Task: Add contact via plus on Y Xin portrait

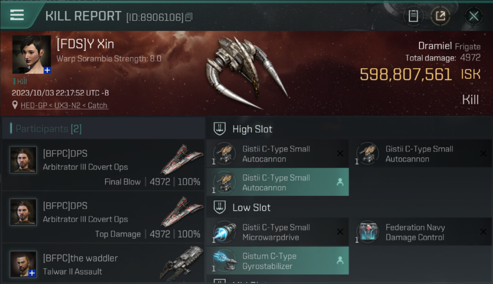Action: point(47,70)
